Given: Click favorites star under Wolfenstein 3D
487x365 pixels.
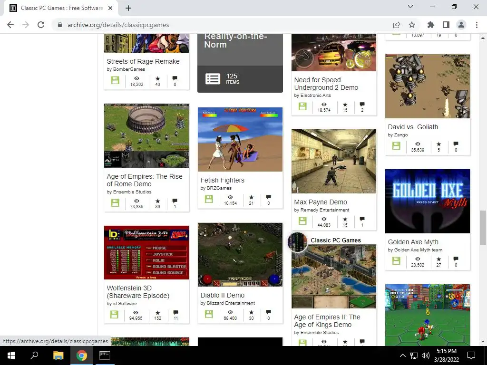Looking at the screenshot, I should pos(158,313).
